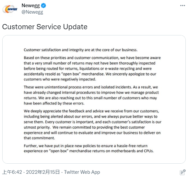Visit the @Newegg handle profile

coord(32,12)
